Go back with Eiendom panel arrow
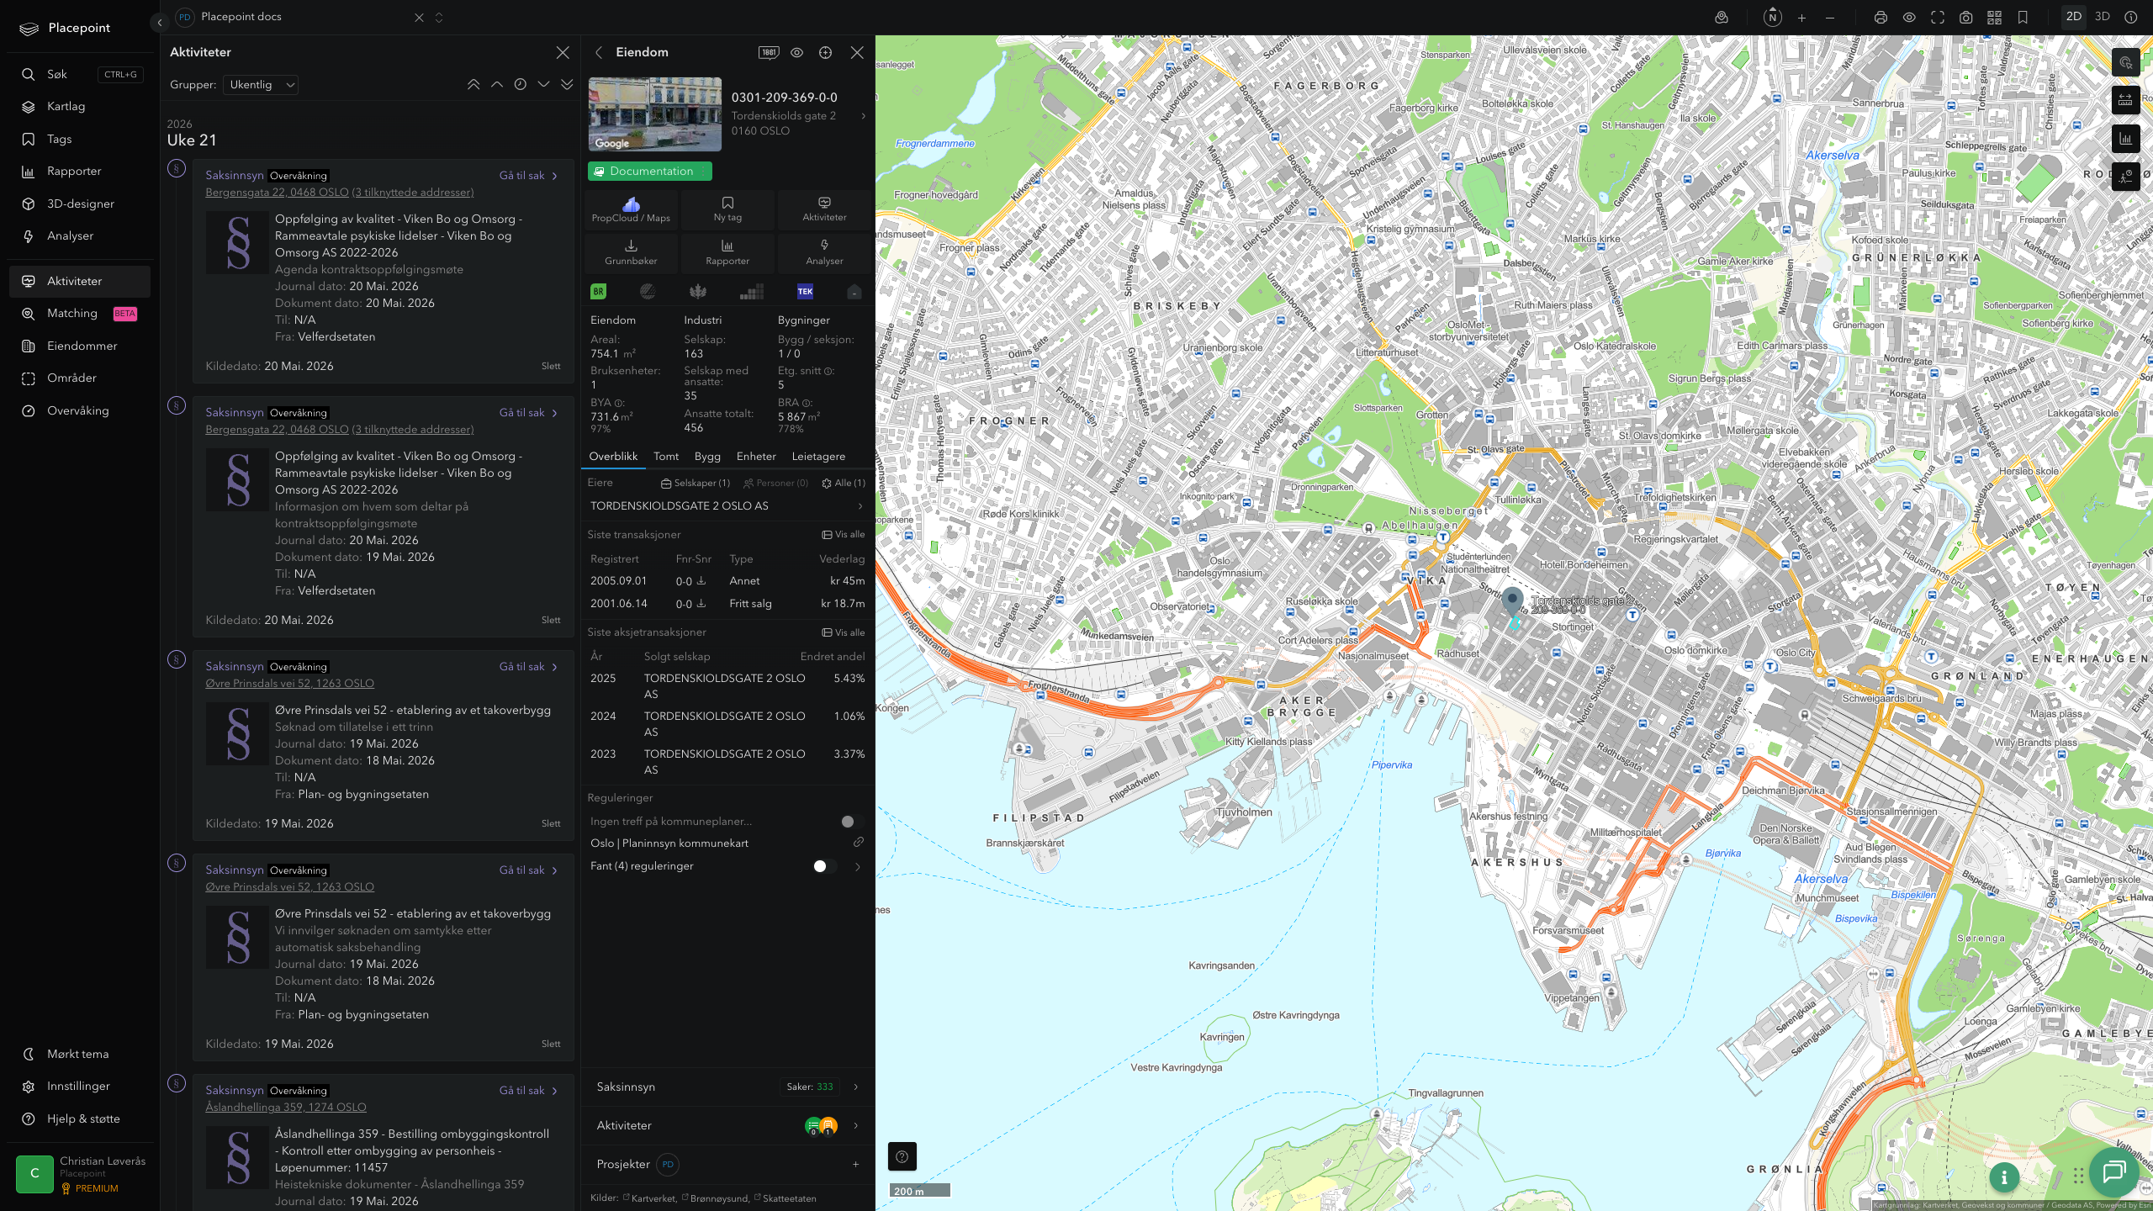This screenshot has height=1211, width=2153. pos(599,52)
